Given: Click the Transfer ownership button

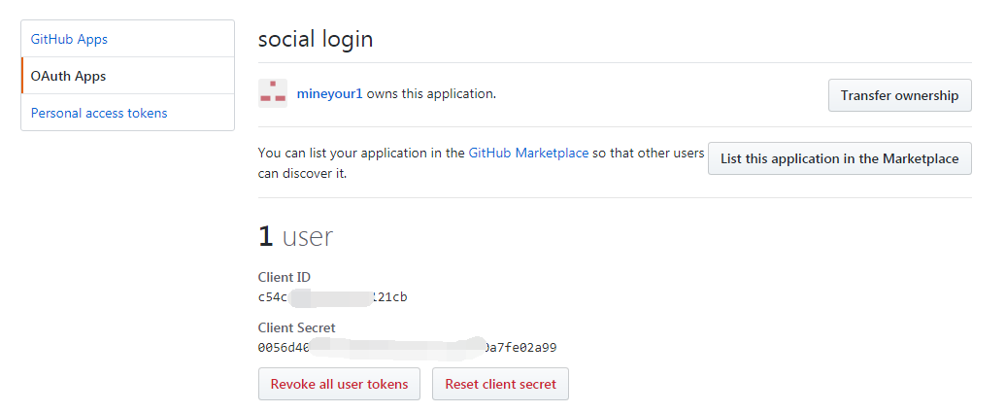Looking at the screenshot, I should (x=899, y=95).
